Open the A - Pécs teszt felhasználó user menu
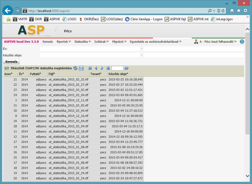Image resolution: width=252 pixels, height=184 pixels. pos(215,42)
